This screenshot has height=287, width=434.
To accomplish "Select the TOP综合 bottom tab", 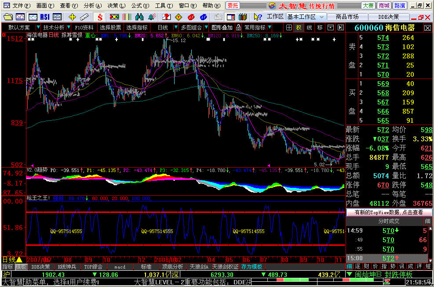I will [x=93, y=267].
